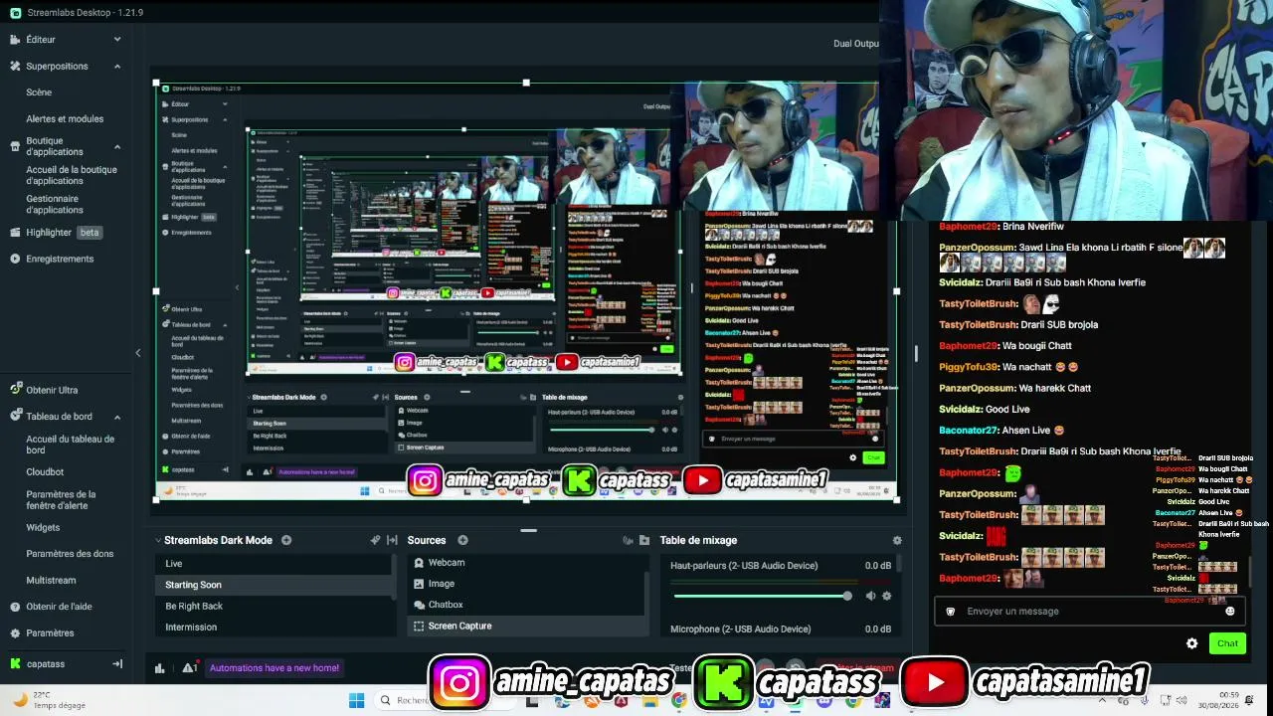Open the emoji picker in chat box
The height and width of the screenshot is (716, 1273).
click(1230, 612)
